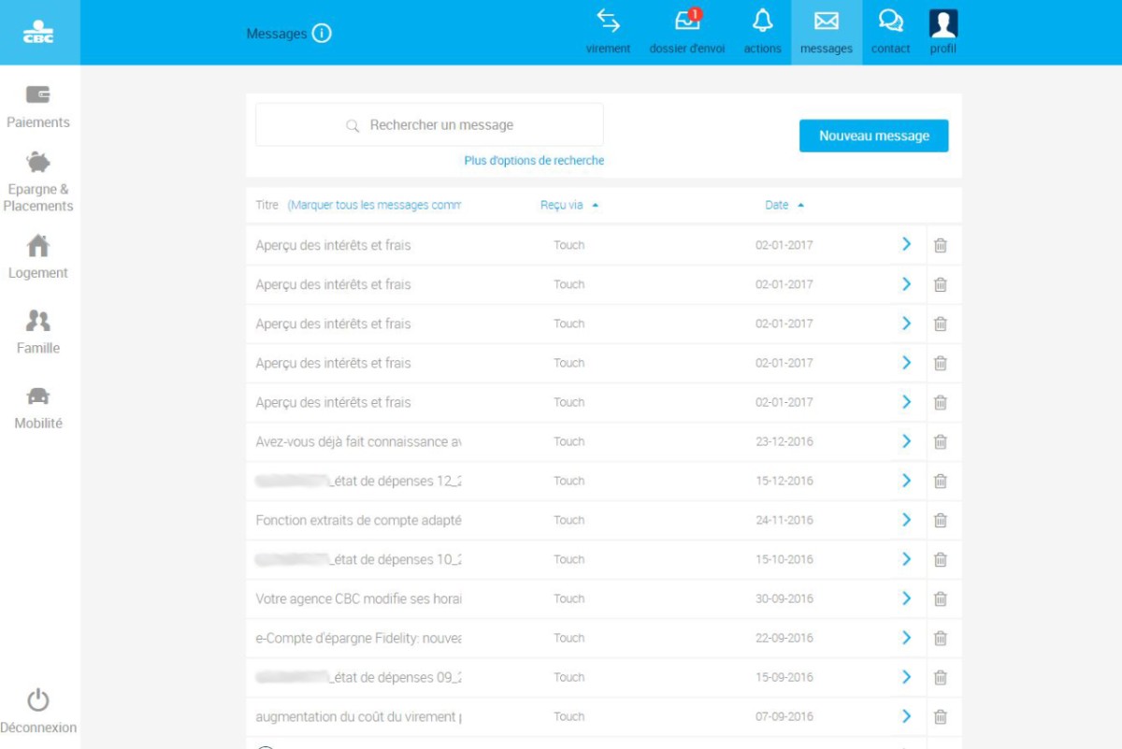
Task: Select the messages tab in header
Action: [826, 32]
